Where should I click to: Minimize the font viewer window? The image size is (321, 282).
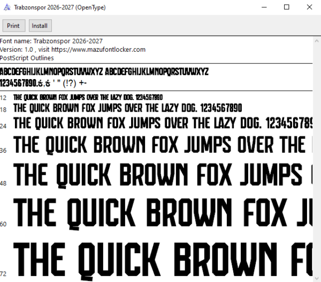264,7
